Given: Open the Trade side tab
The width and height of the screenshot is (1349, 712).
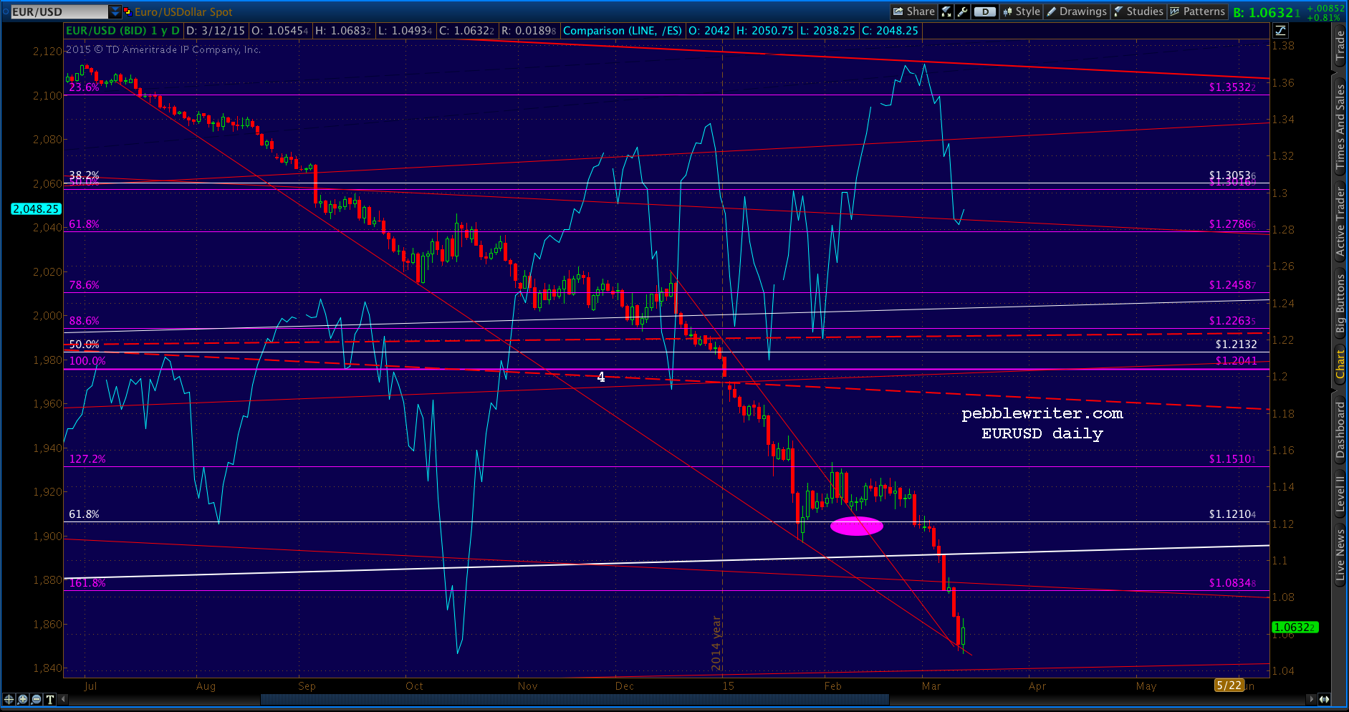Looking at the screenshot, I should coord(1340,47).
